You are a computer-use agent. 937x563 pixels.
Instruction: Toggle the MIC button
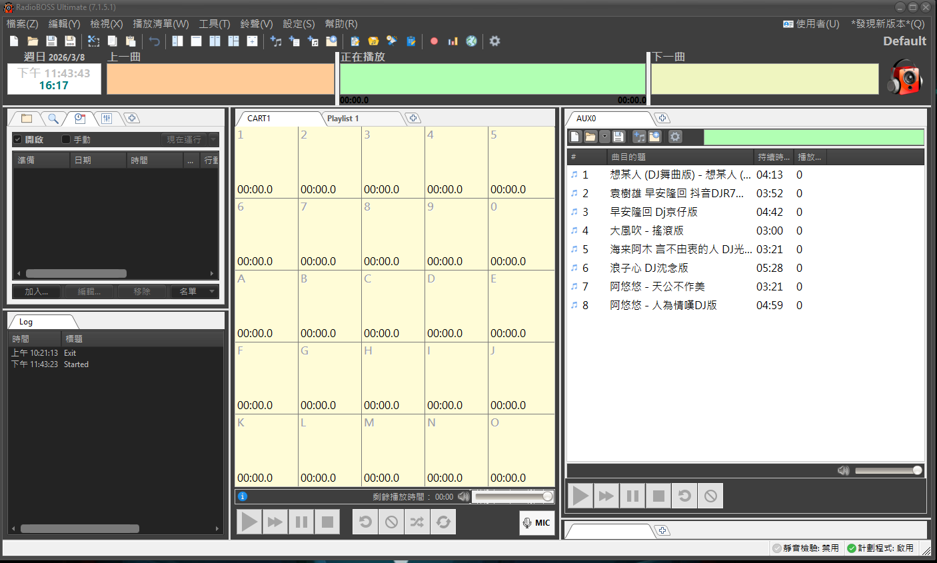pyautogui.click(x=537, y=523)
